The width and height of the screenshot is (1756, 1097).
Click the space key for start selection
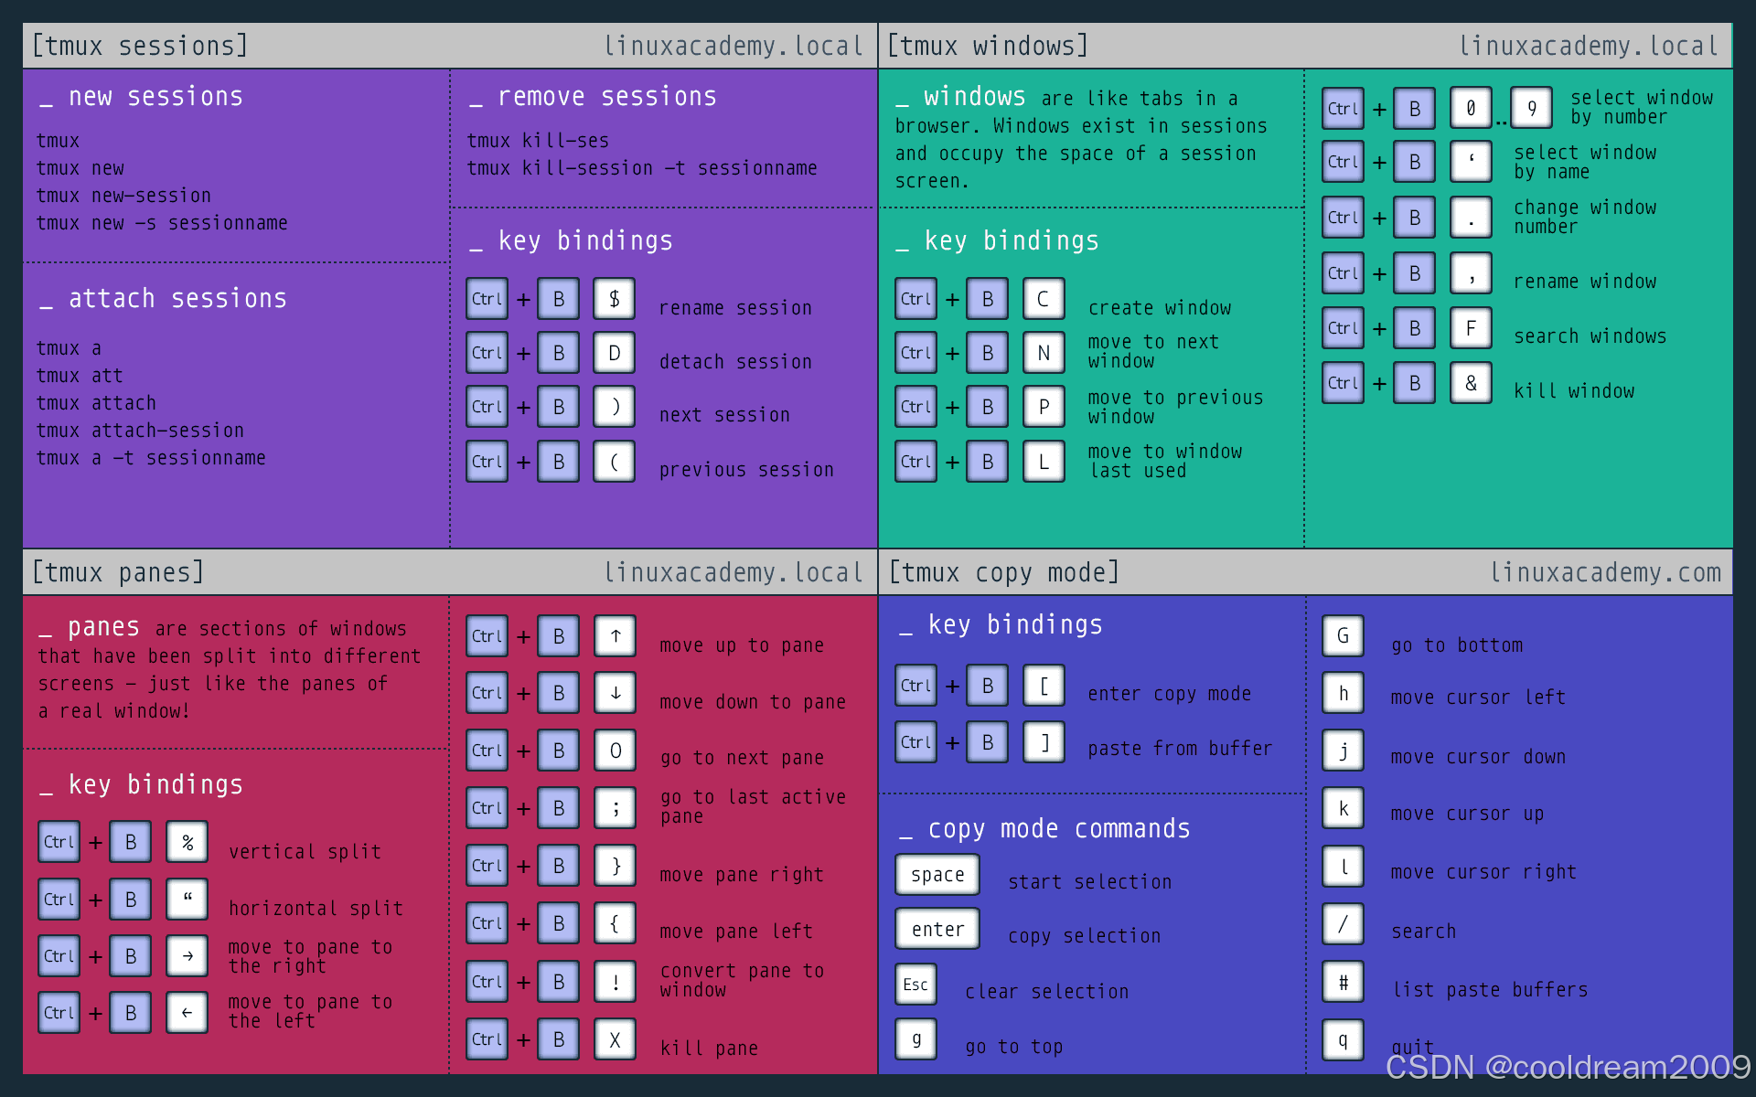tap(937, 875)
